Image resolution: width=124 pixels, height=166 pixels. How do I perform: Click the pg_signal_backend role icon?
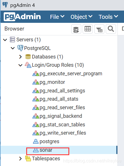(36, 116)
